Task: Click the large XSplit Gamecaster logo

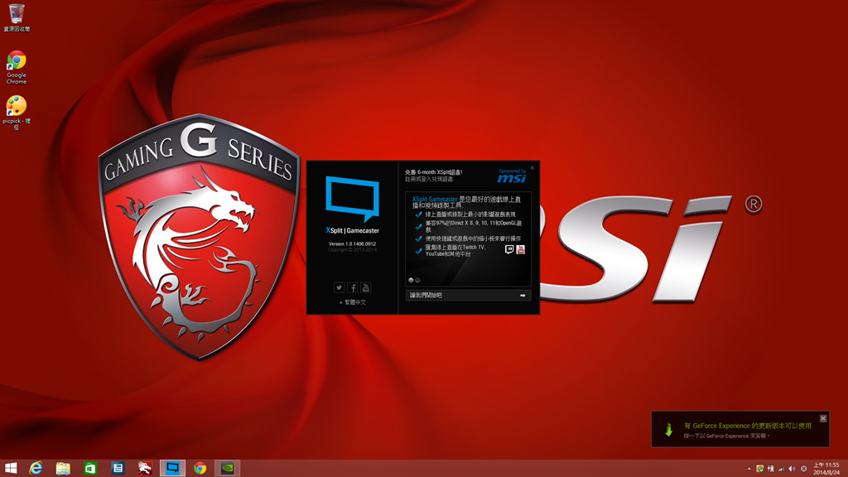Action: (353, 199)
